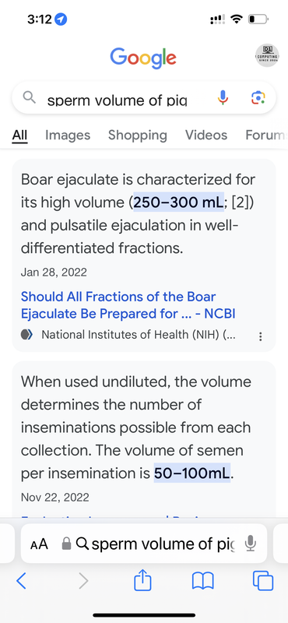Tap the magnifying glass in Google search box
This screenshot has width=288, height=623.
click(30, 97)
